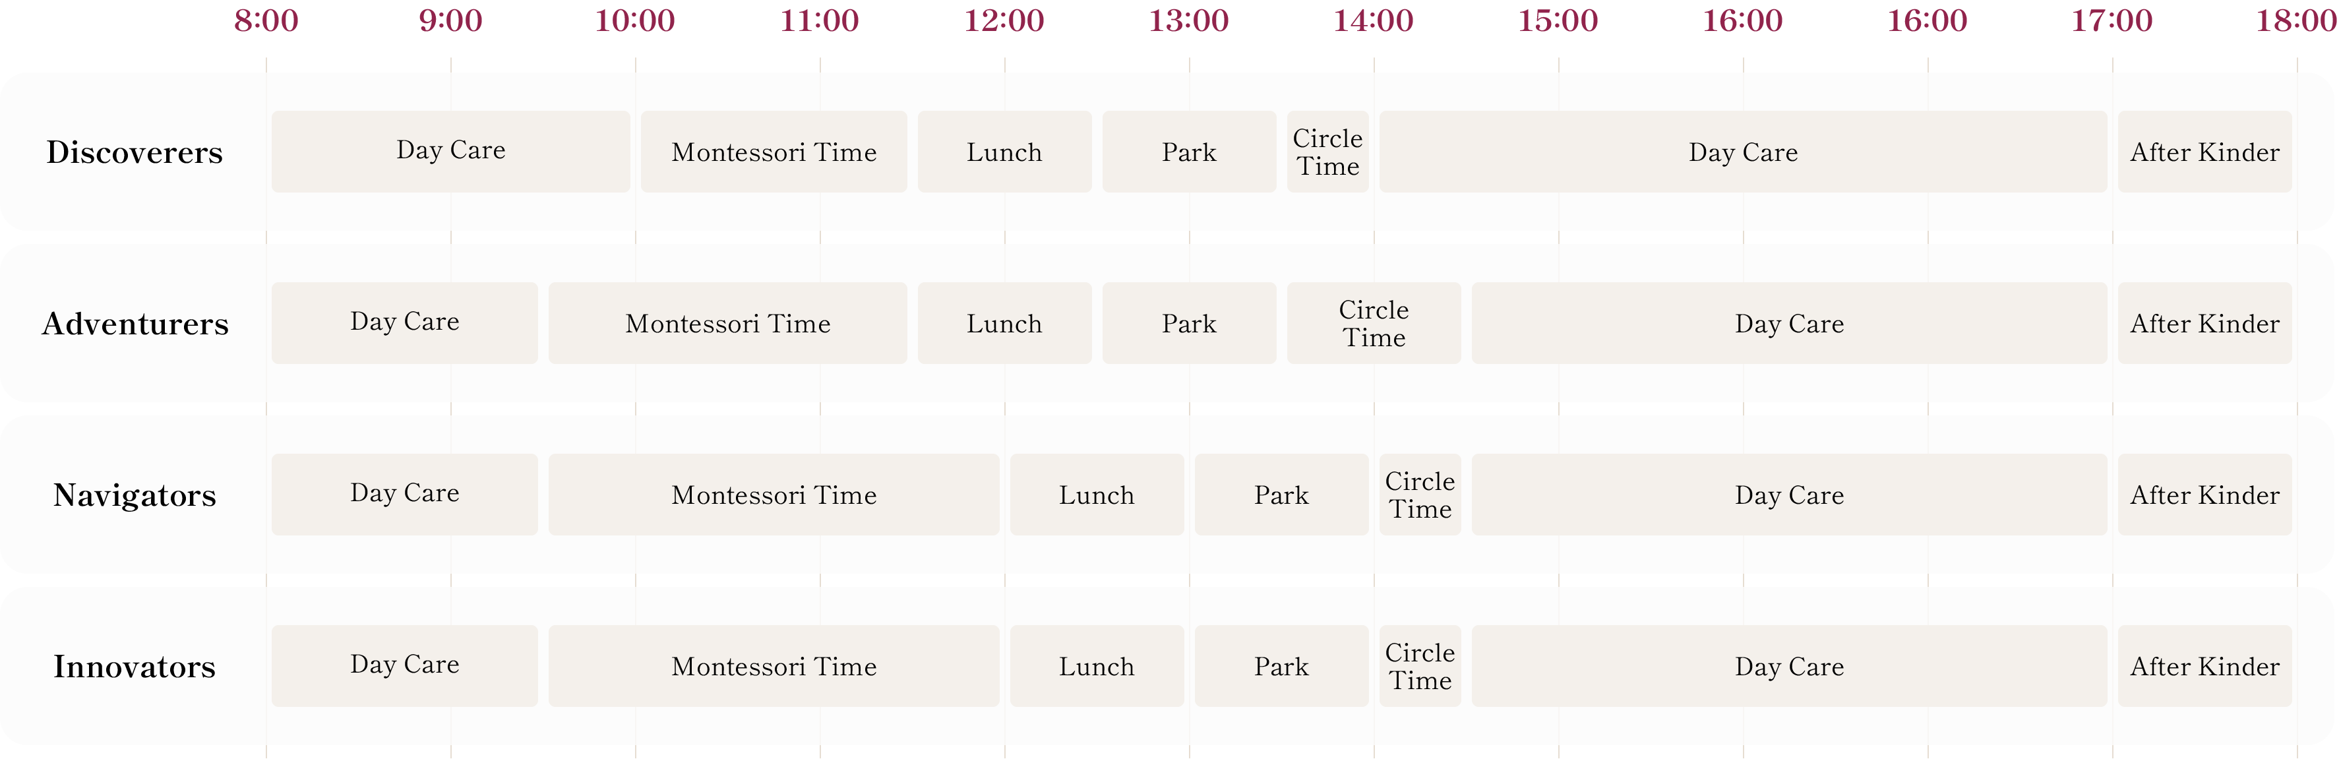2341x759 pixels.
Task: Select Adventurers Lunch block
Action: point(1004,324)
